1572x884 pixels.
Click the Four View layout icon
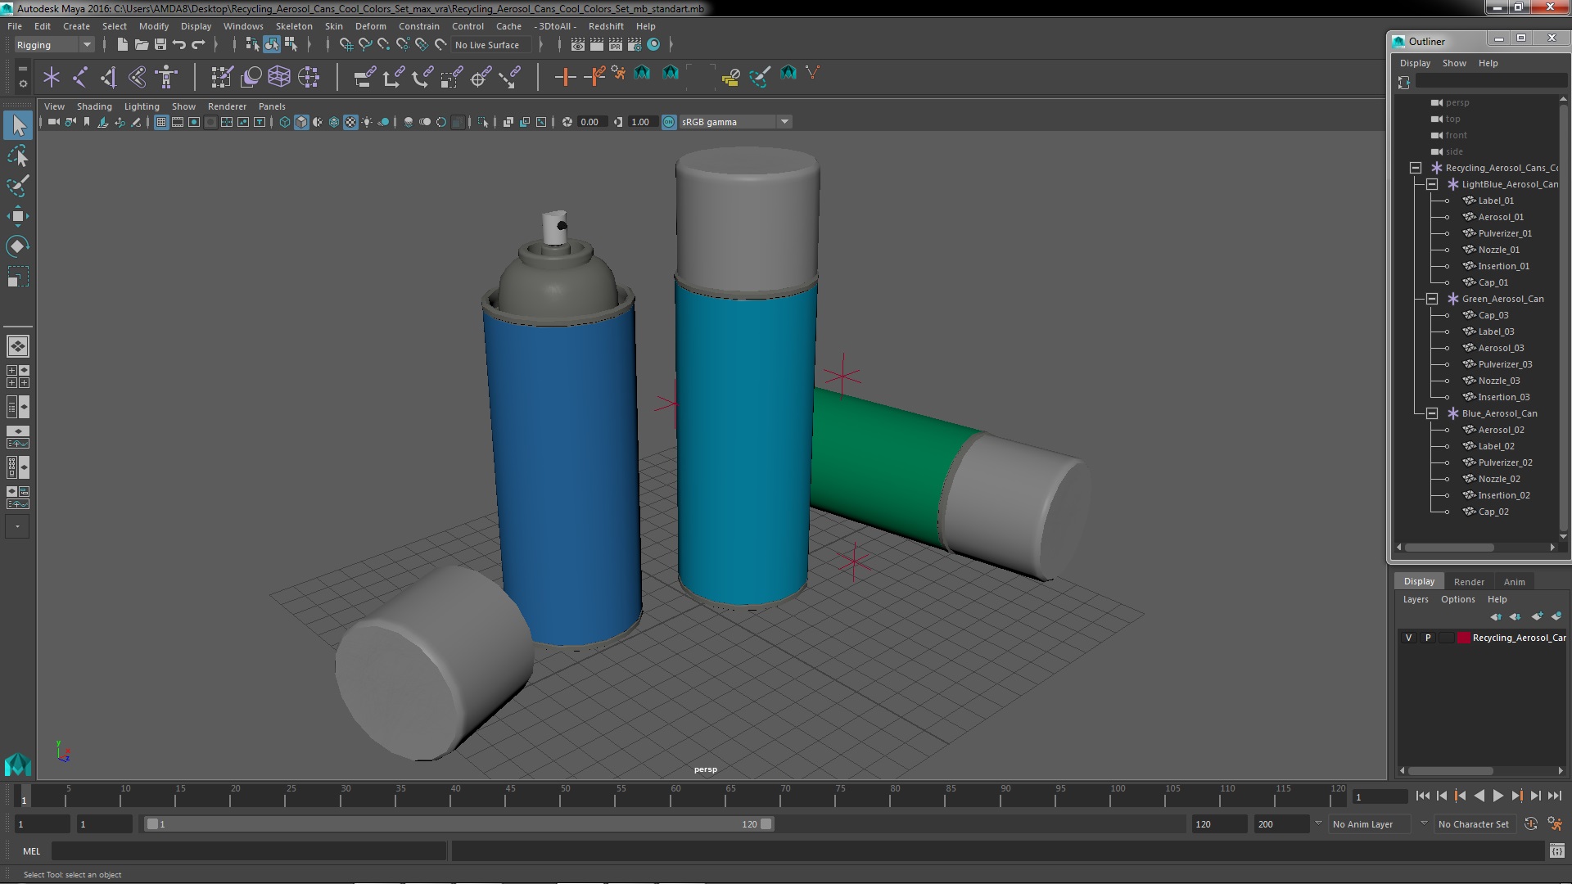(x=17, y=377)
